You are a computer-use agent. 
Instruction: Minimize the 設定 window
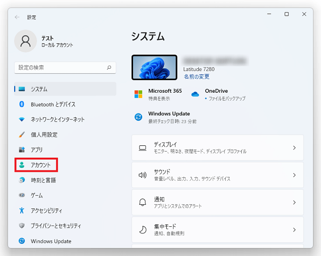[269, 14]
